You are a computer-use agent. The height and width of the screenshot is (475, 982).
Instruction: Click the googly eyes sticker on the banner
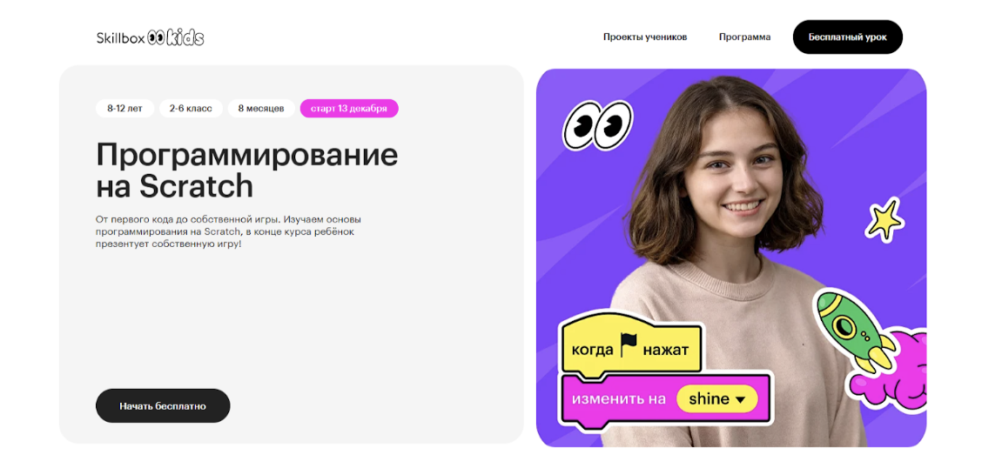coord(597,126)
